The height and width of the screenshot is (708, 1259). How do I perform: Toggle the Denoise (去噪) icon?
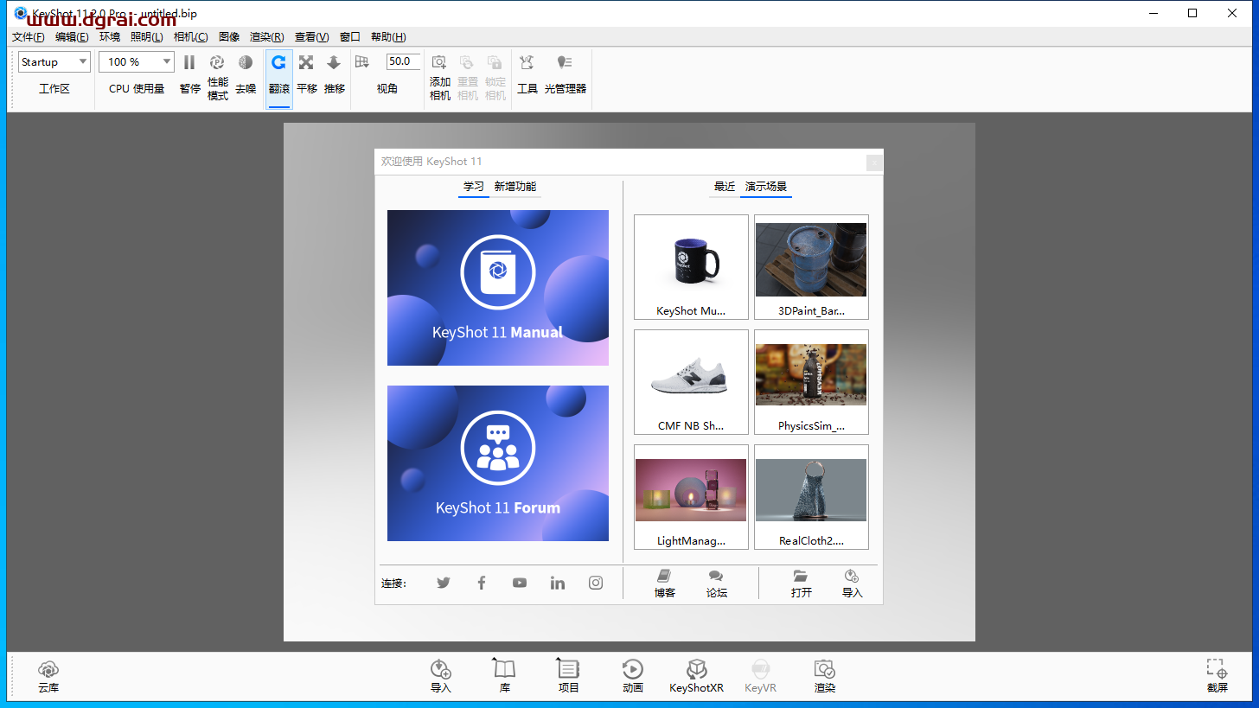(246, 63)
